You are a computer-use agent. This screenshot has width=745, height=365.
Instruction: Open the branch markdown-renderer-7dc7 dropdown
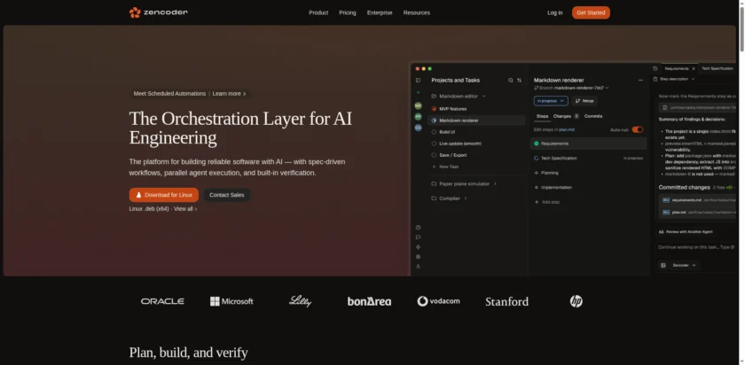point(571,88)
